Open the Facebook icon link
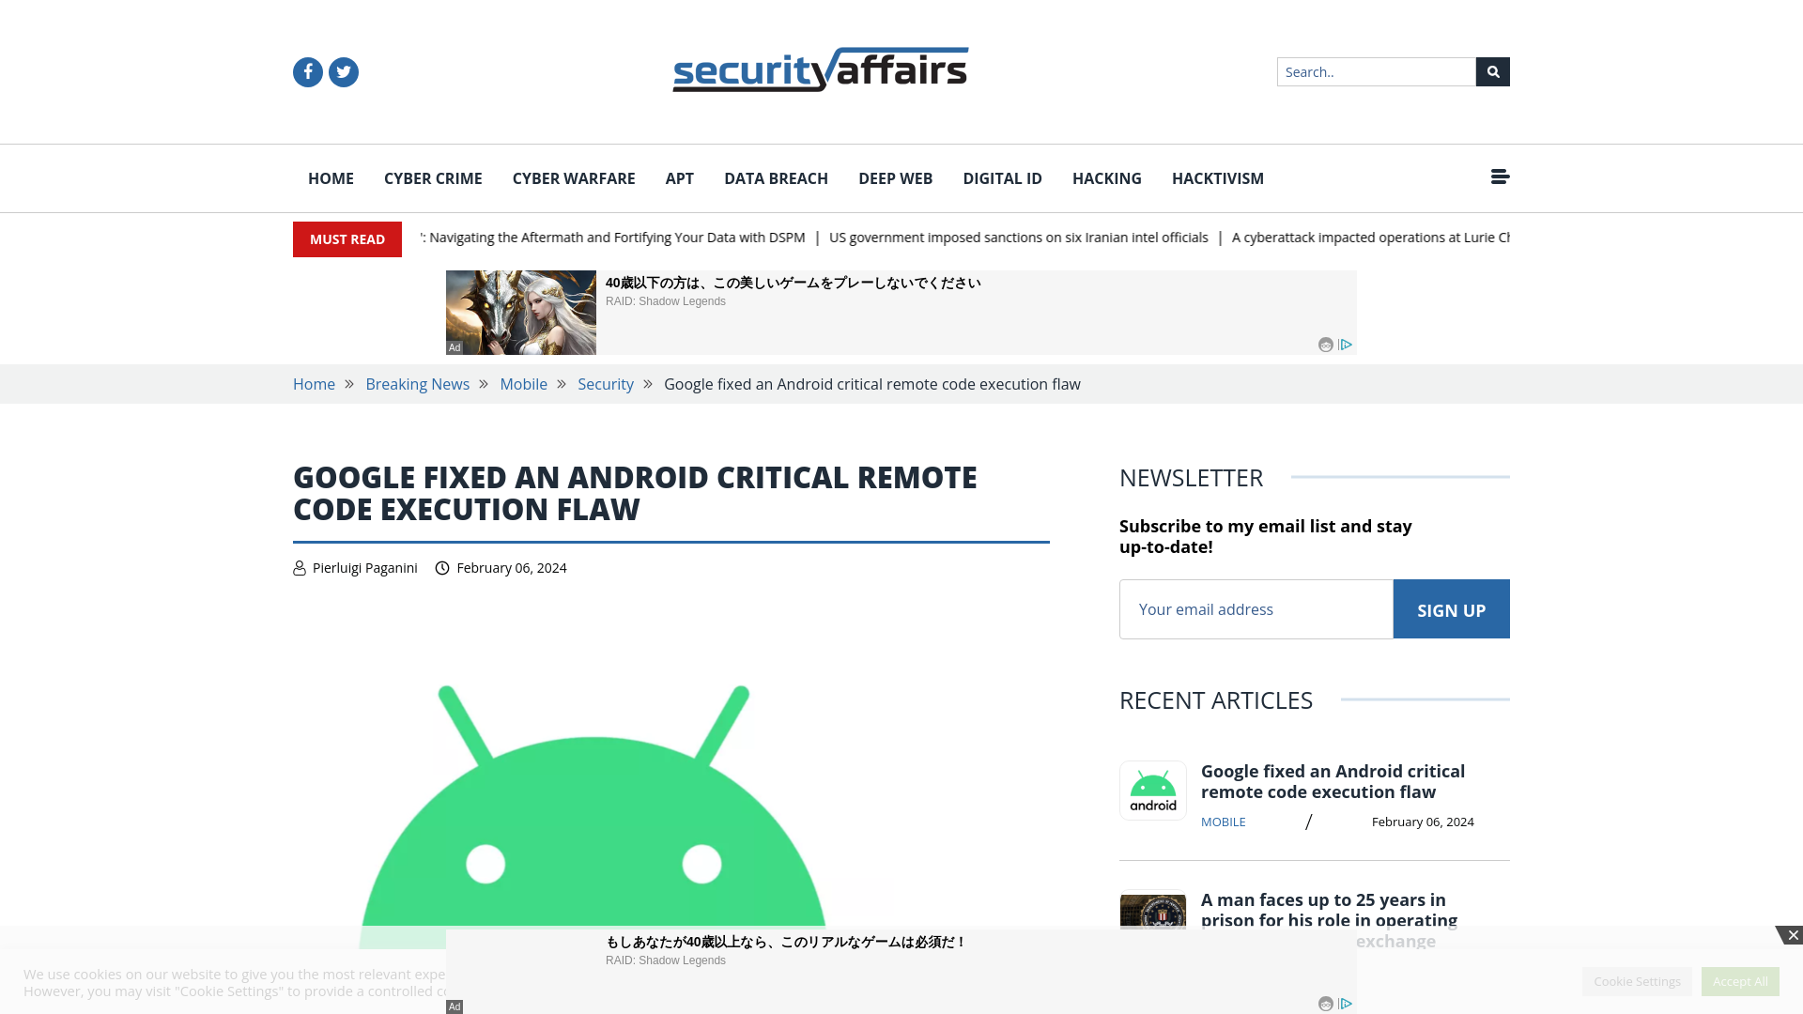Viewport: 1803px width, 1014px height. pos(307,71)
